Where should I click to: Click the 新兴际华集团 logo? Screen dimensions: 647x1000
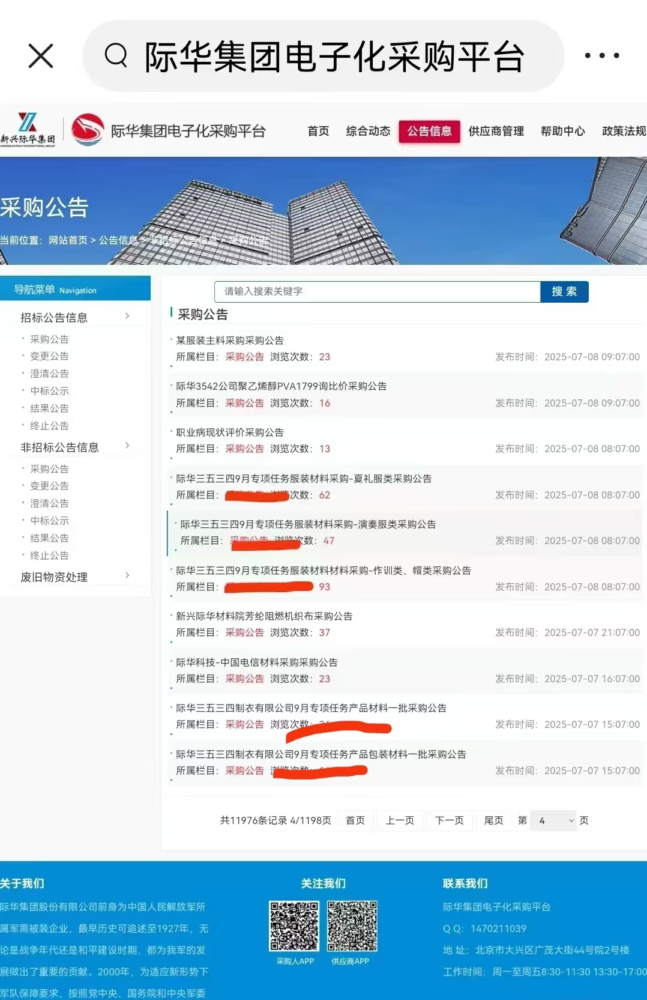[x=28, y=129]
